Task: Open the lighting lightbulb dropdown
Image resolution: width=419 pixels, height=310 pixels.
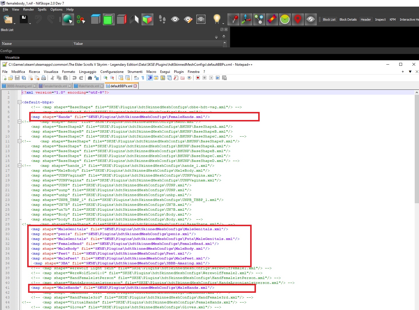Action: click(224, 23)
